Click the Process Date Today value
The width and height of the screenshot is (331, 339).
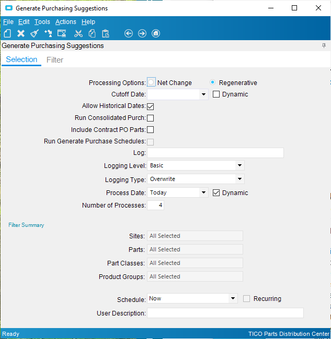pos(158,192)
